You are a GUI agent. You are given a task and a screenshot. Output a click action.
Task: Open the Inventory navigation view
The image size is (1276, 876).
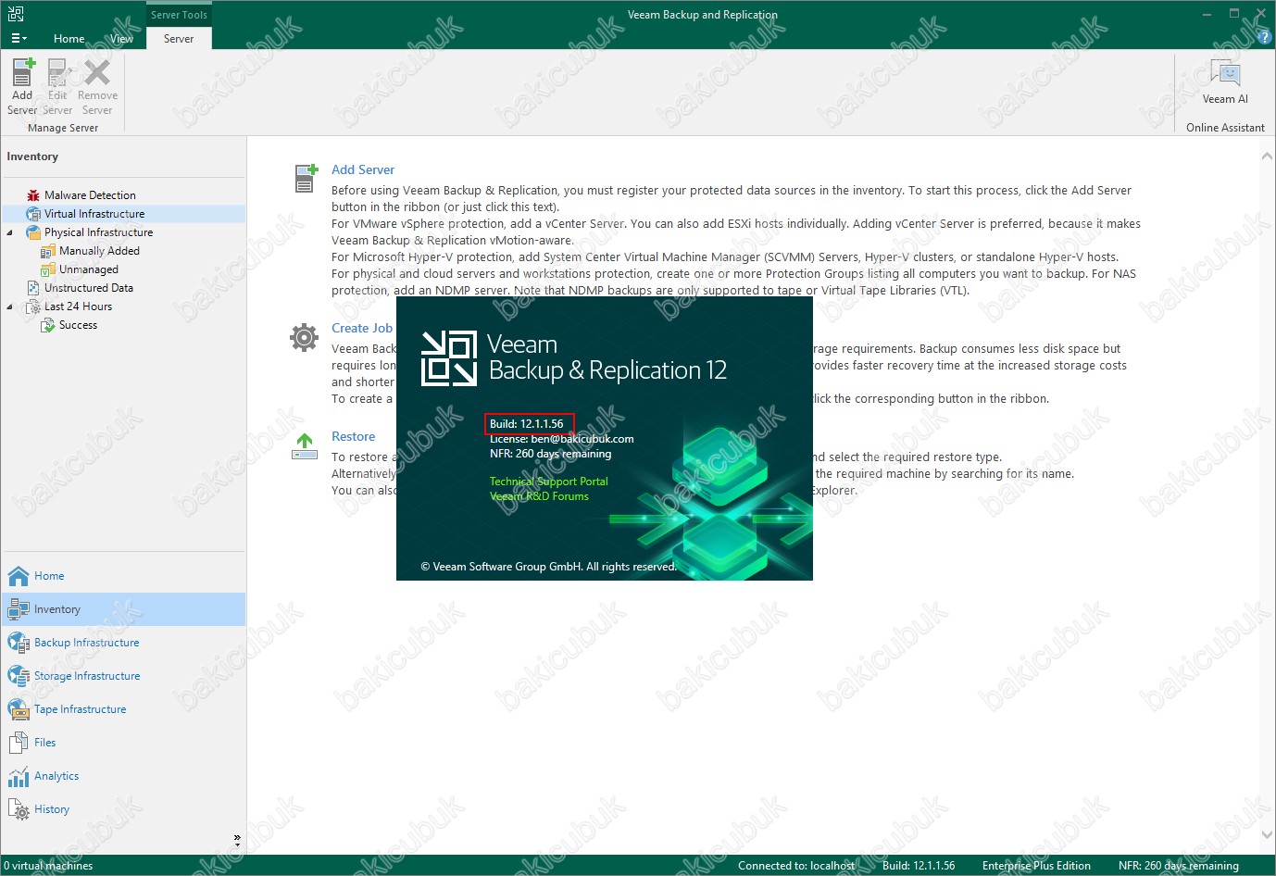point(123,609)
